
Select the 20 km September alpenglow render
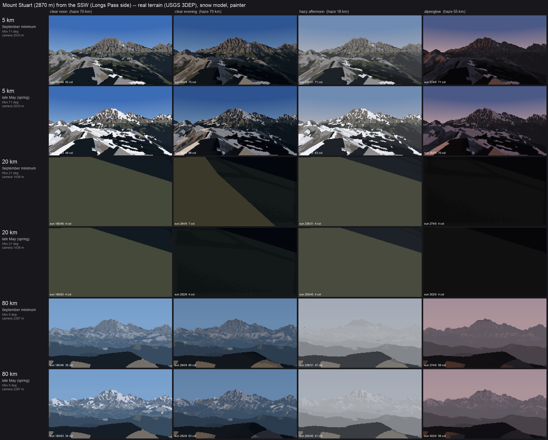(485, 192)
